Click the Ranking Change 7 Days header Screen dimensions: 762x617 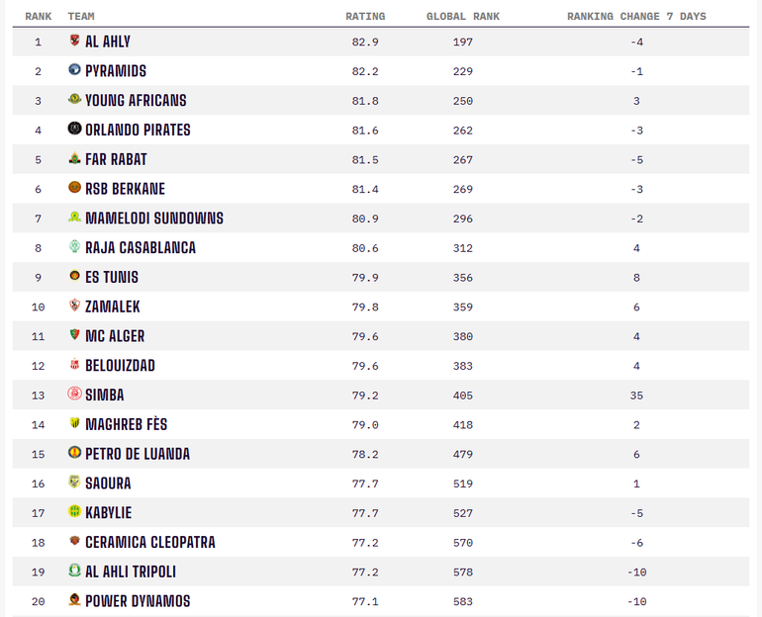point(636,16)
